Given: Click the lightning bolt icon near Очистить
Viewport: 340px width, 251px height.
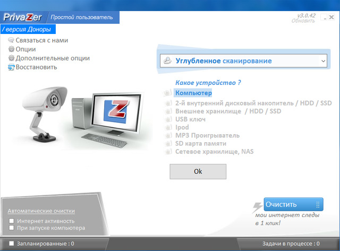Looking at the screenshot, I should coord(257,207).
